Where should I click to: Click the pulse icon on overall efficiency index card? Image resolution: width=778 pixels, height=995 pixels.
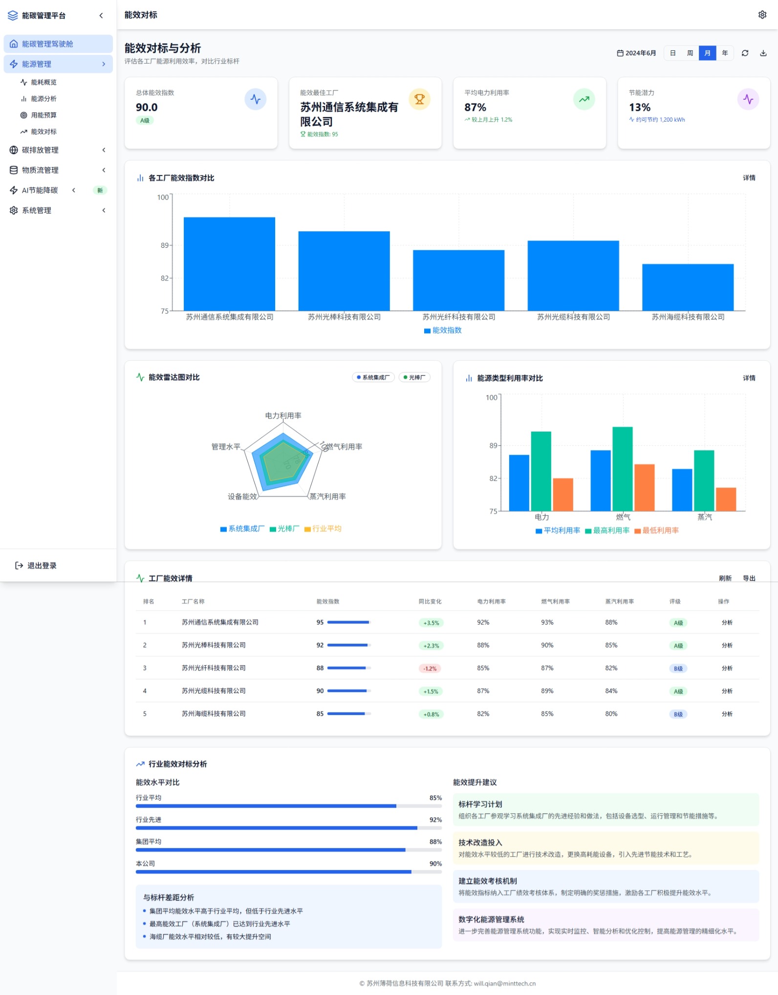[x=255, y=99]
